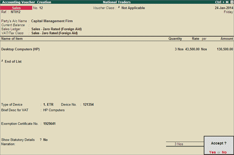Edit Exemption Certificate No. 1925641
Screen dimensions: 234x155
click(x=49, y=123)
